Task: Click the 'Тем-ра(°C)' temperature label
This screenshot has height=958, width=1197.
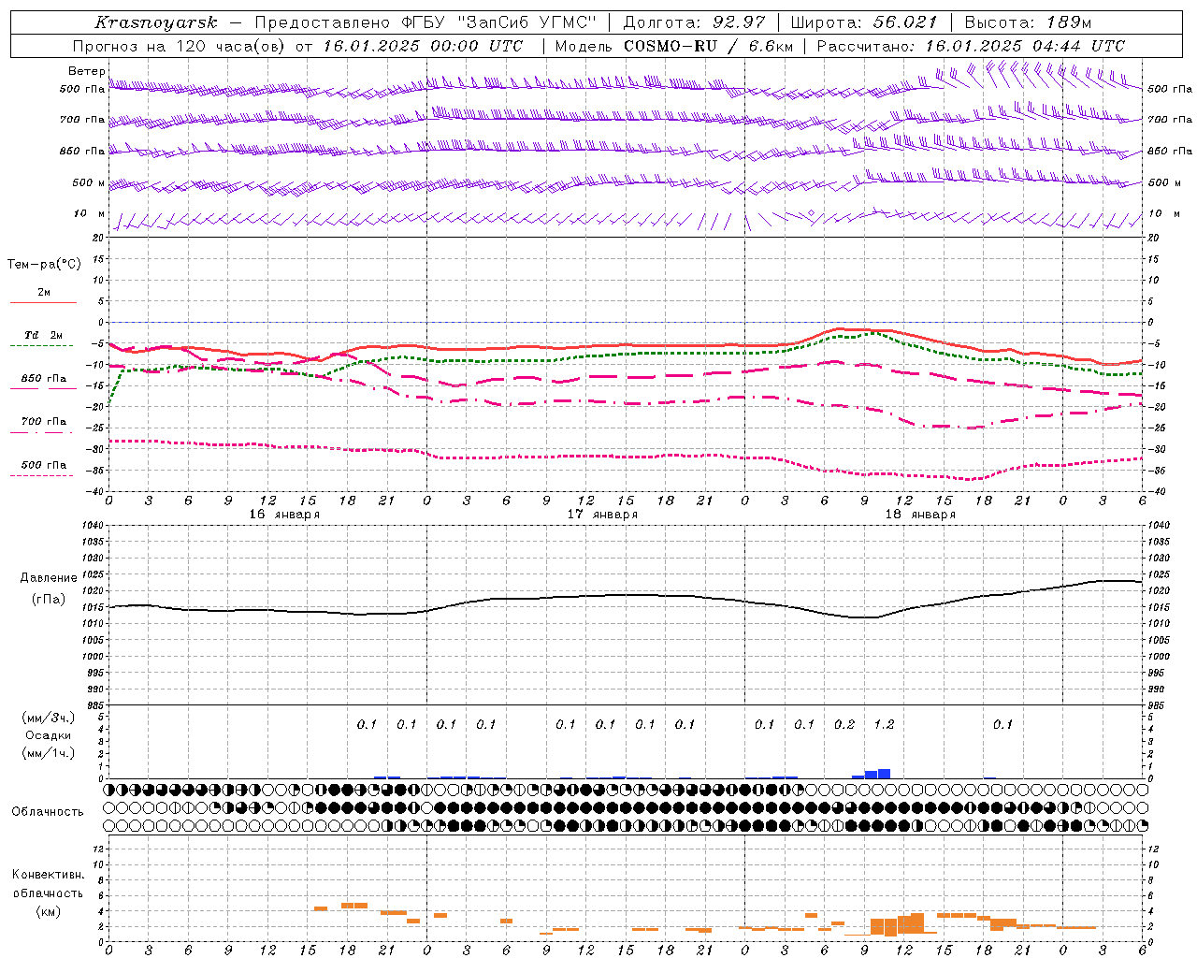Action: coord(44,264)
